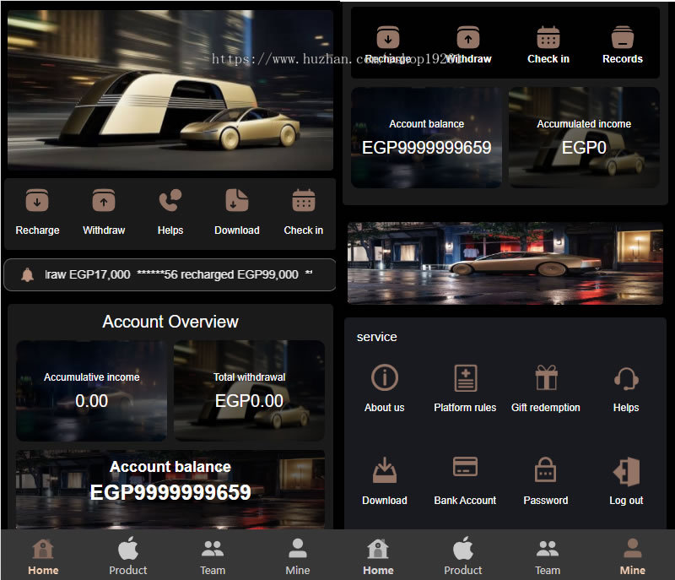Click the Platform rules label
Image resolution: width=675 pixels, height=580 pixels.
coord(465,407)
